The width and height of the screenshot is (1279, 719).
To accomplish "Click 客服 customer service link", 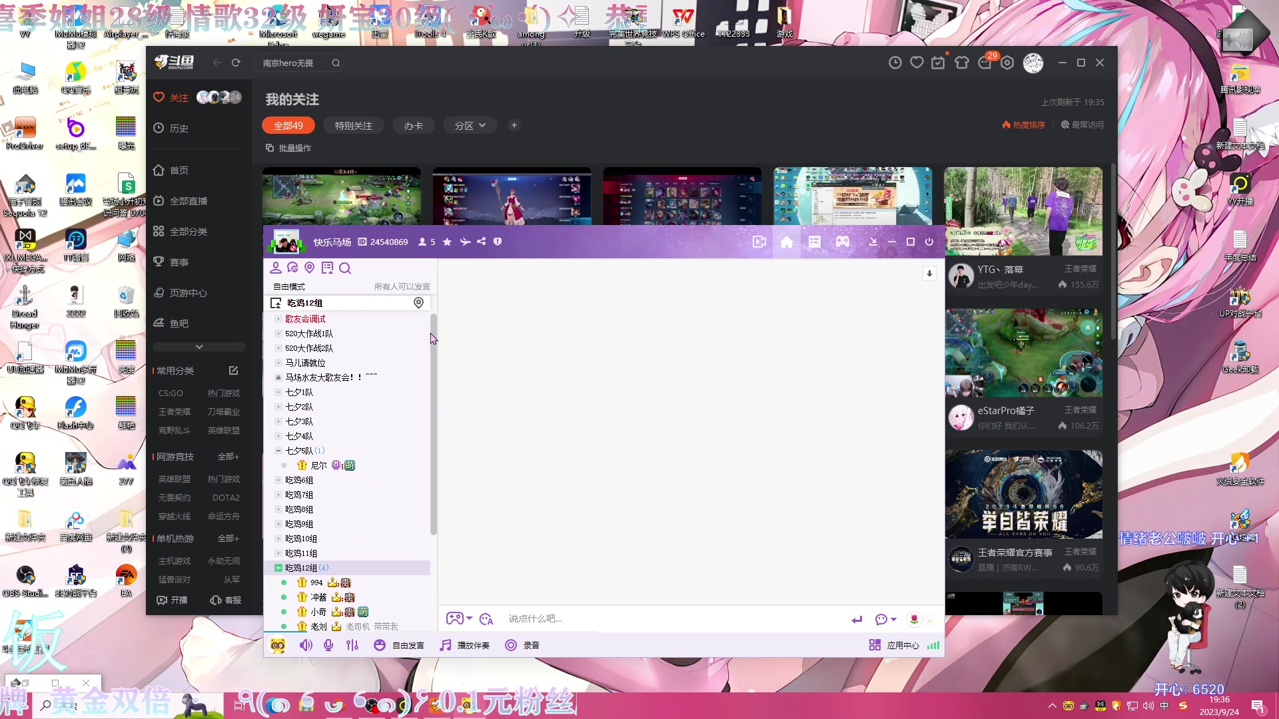I will pyautogui.click(x=226, y=600).
